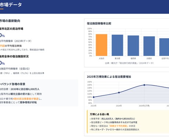This screenshot has height=140, width=169.
Task: Click the '市場データ' page heading
Action: click(11, 5)
